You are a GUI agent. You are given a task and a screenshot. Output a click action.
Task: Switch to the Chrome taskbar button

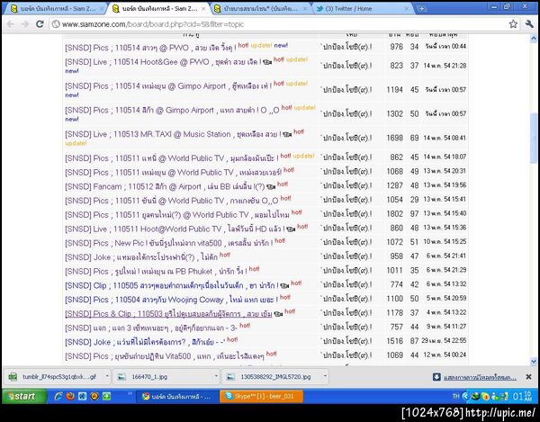click(x=177, y=397)
